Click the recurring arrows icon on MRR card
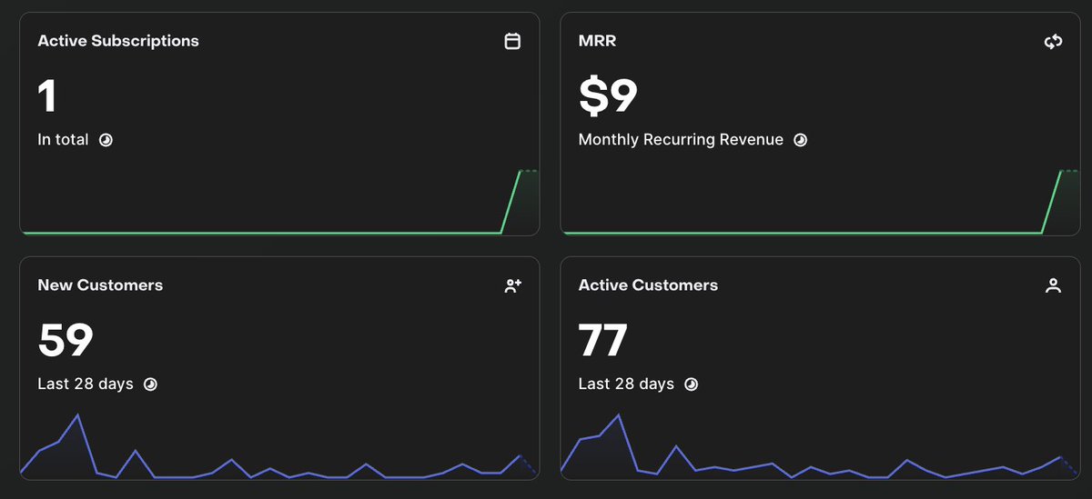1092x499 pixels. click(x=1053, y=41)
